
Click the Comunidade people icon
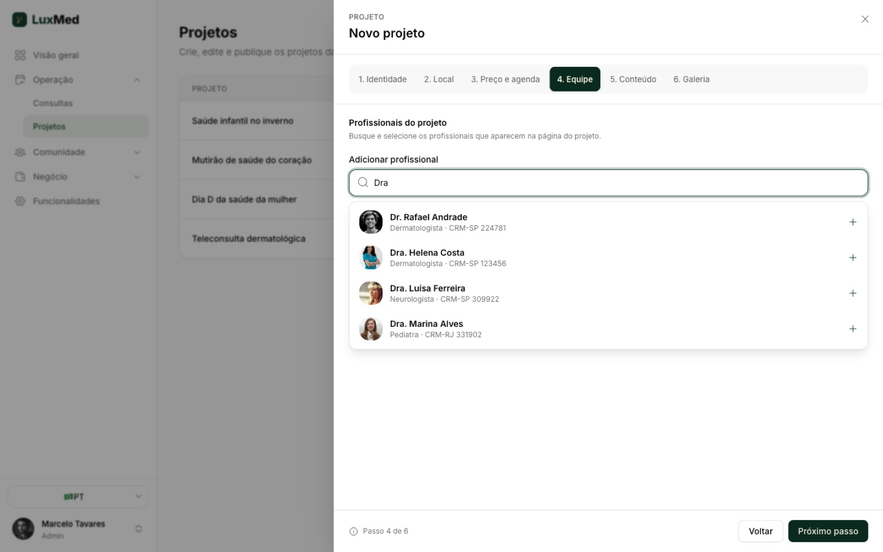click(x=20, y=152)
